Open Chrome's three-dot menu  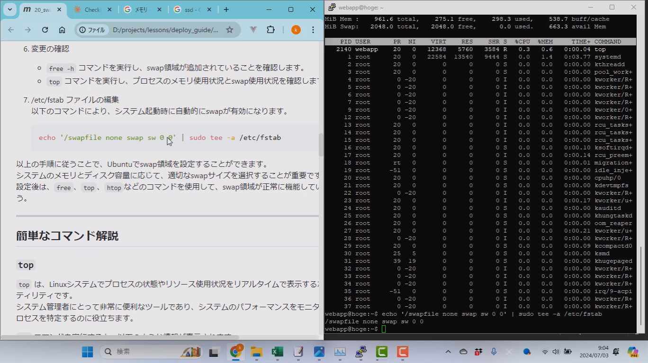pos(313,30)
